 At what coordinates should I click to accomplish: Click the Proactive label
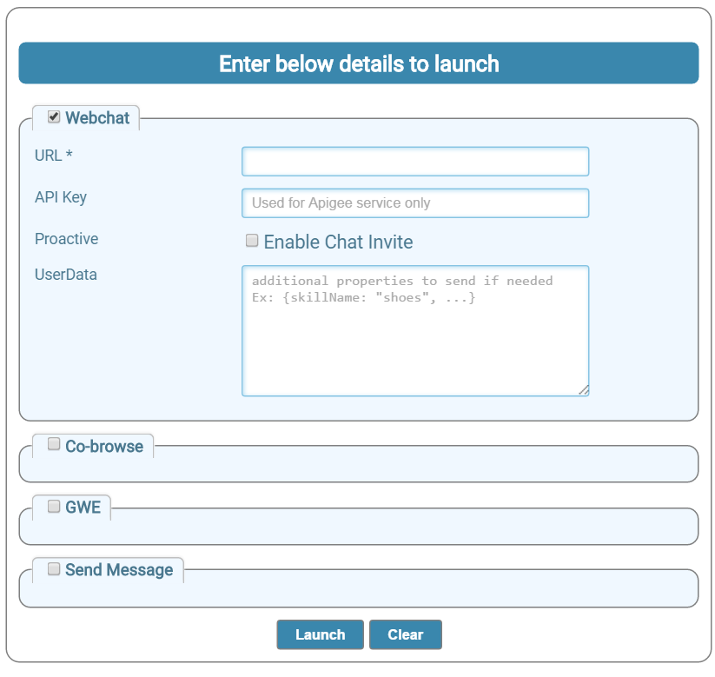[x=66, y=239]
